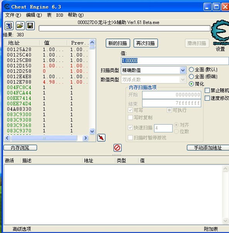
Task: Click 手动添加地址 to add address manually
Action: (208, 148)
